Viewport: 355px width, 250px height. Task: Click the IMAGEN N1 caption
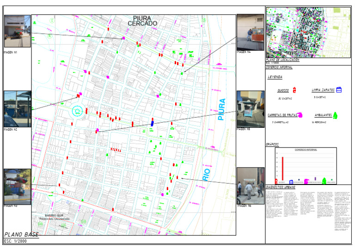(11, 53)
